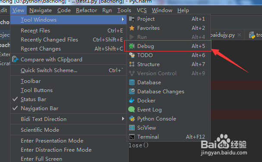Click the Structure tool window icon
Image resolution: width=262 pixels, height=162 pixels.
pos(132,64)
